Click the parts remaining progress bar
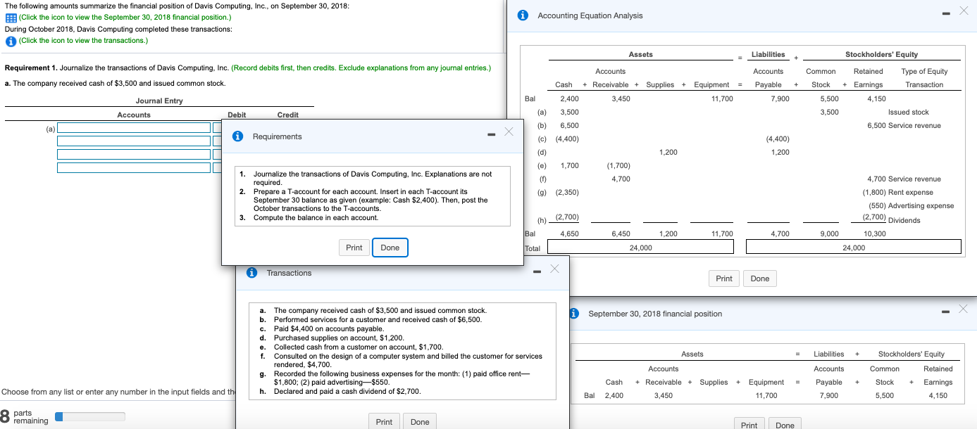Viewport: 977px width, 429px height. [89, 416]
